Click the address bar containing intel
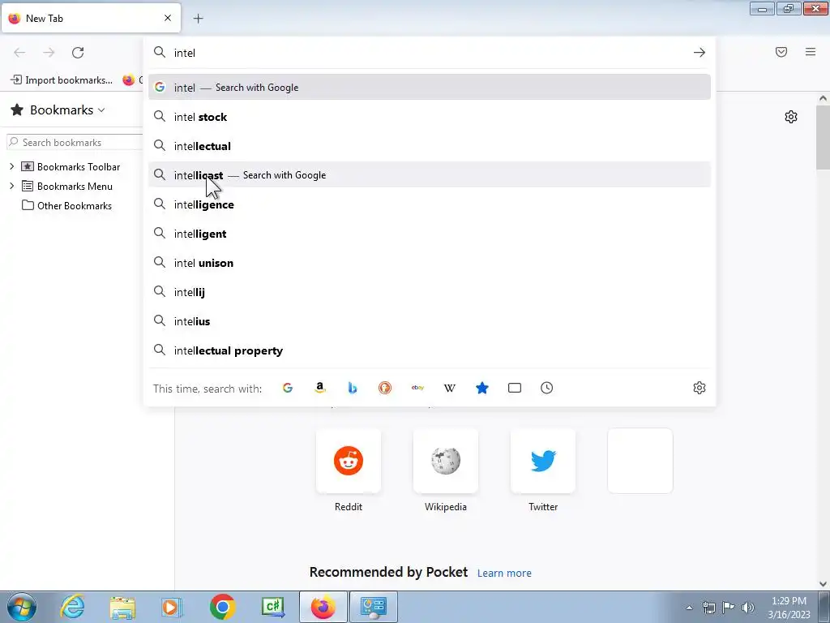 point(430,53)
